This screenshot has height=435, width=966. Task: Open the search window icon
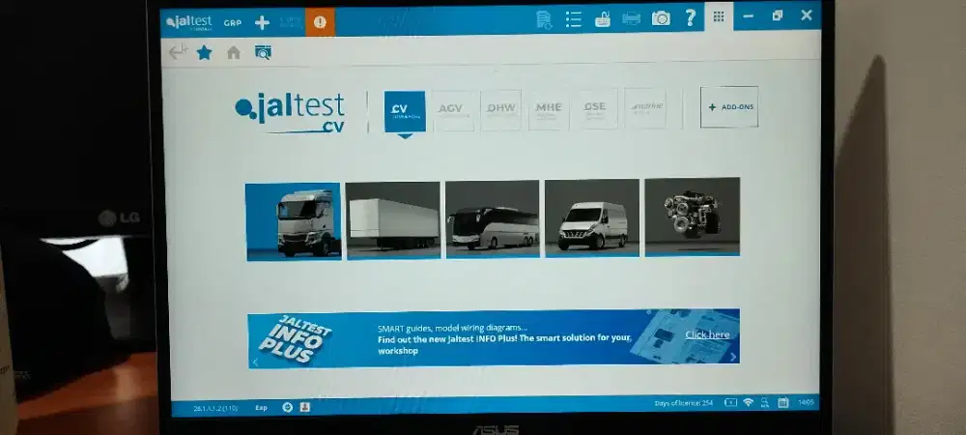coord(263,52)
